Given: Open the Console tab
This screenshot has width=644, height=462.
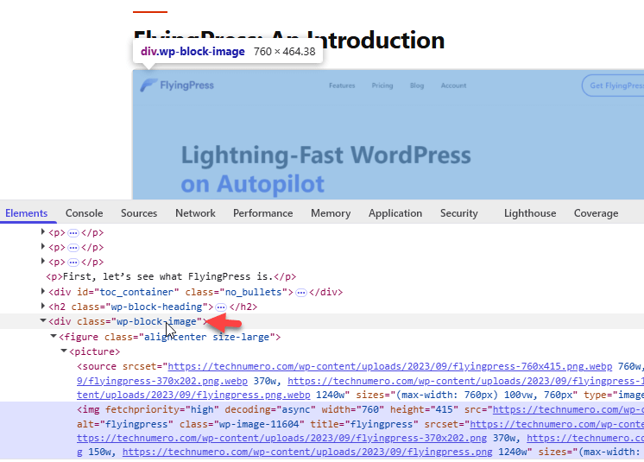Looking at the screenshot, I should click(85, 213).
